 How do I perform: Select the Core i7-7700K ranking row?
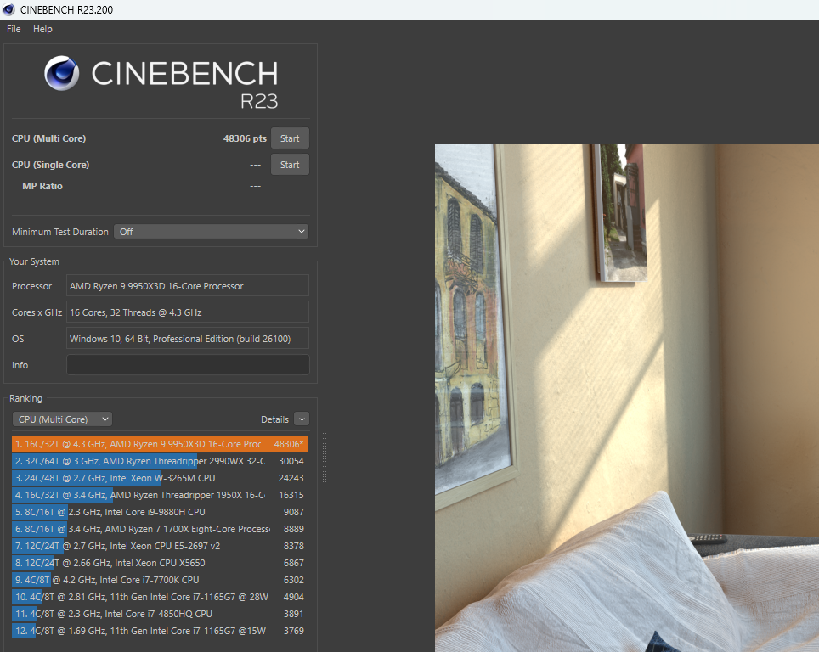pos(160,580)
